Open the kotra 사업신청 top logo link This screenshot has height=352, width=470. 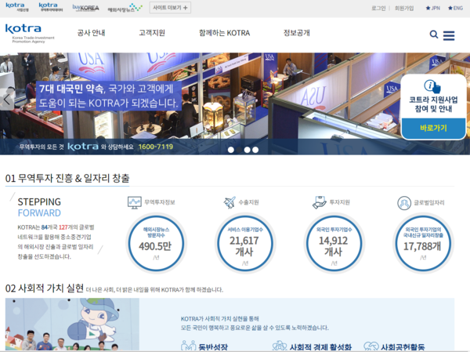pyautogui.click(x=17, y=7)
